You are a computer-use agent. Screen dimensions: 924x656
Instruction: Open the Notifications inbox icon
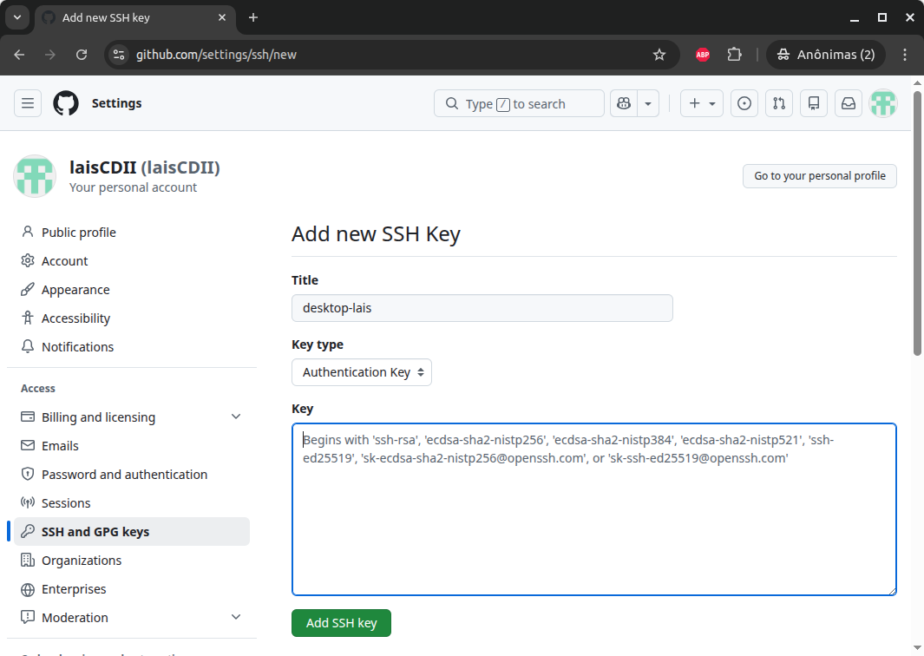[x=849, y=103]
